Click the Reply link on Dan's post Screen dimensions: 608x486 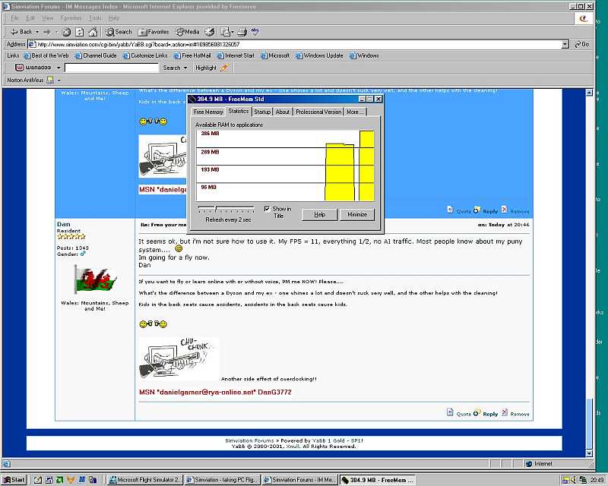click(490, 414)
